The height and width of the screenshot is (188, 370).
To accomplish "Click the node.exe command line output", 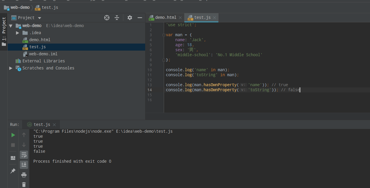I will [103, 131].
